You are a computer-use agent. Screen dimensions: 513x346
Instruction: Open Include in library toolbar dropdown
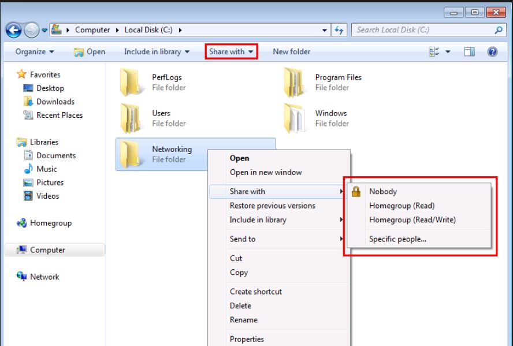click(157, 51)
